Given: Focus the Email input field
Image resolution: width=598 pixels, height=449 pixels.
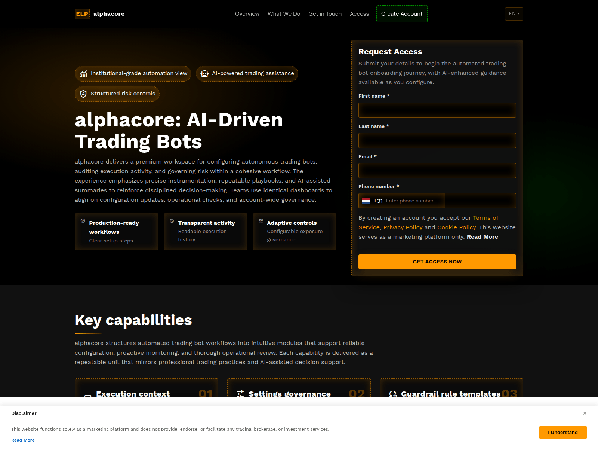Looking at the screenshot, I should 437,170.
